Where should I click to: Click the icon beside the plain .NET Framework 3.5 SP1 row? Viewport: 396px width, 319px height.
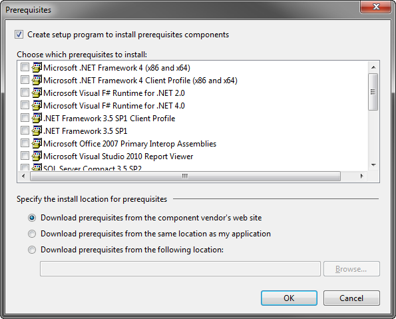(x=37, y=131)
